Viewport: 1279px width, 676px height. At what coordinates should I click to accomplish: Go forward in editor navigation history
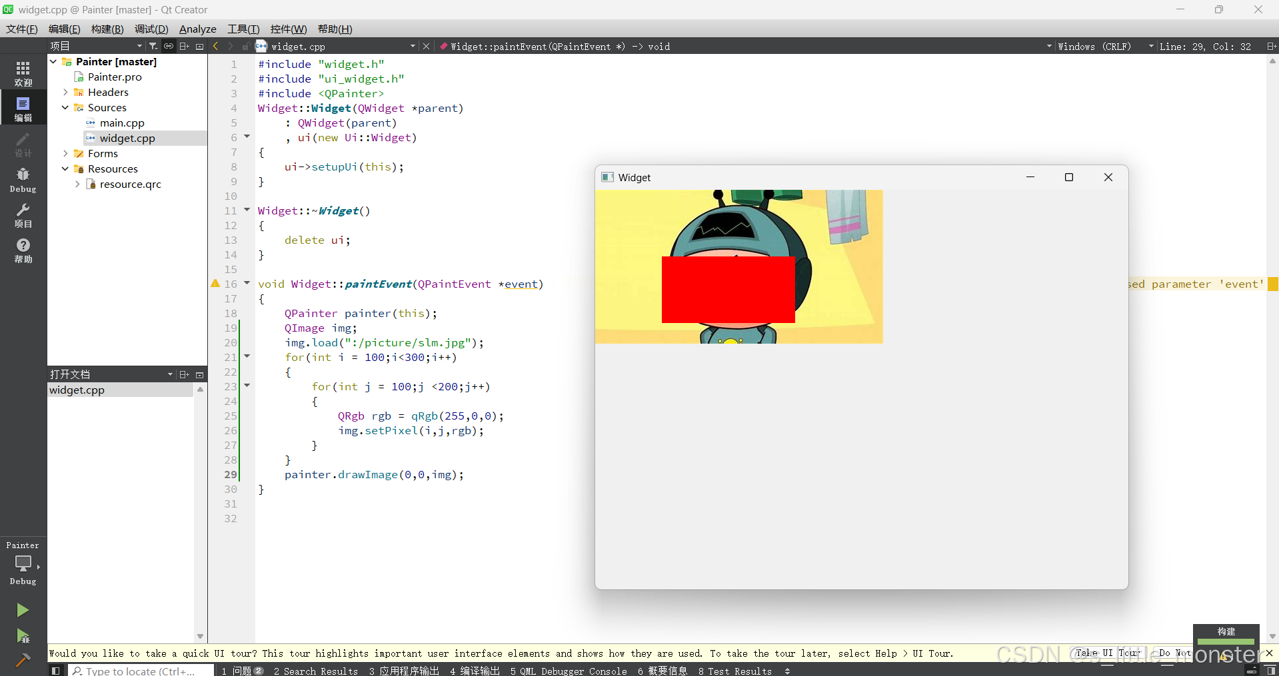(x=231, y=46)
